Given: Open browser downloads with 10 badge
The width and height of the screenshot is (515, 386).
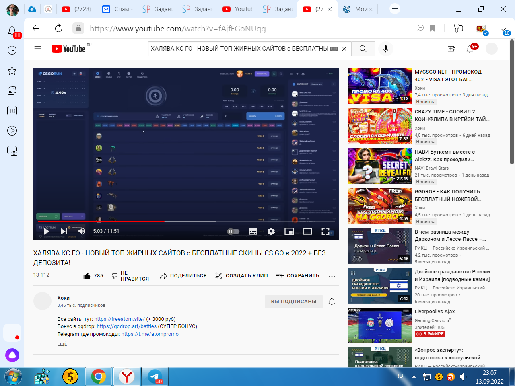Looking at the screenshot, I should coord(504,29).
